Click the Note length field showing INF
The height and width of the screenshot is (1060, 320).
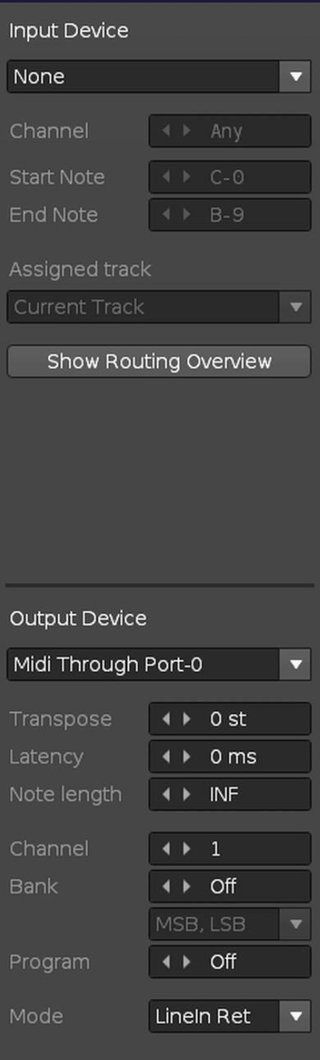click(x=230, y=795)
